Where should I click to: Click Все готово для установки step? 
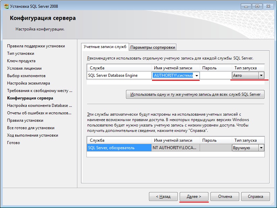pos(31,128)
